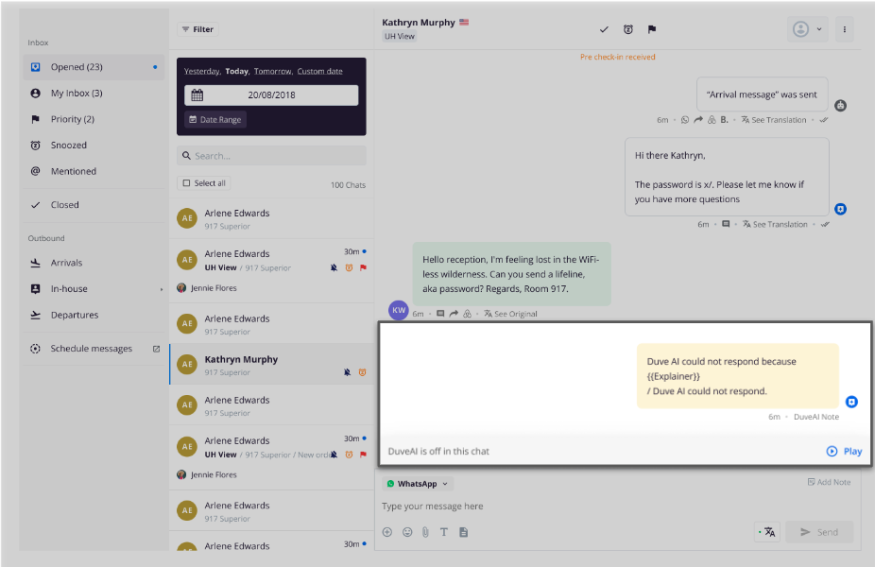Screen dimensions: 875x567
Task: Click Add Note
Action: tap(830, 482)
